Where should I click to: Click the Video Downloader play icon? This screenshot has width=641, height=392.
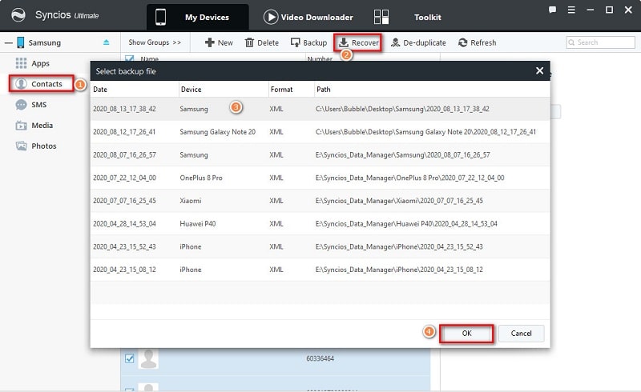(270, 17)
